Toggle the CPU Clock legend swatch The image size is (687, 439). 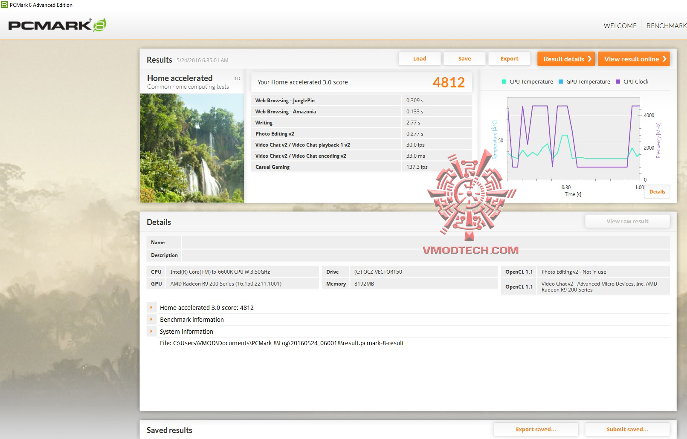pyautogui.click(x=618, y=82)
